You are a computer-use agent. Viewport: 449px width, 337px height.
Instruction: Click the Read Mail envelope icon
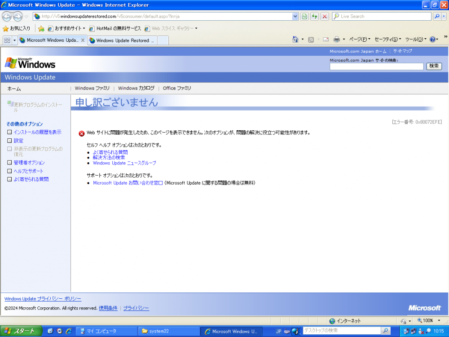(x=325, y=39)
